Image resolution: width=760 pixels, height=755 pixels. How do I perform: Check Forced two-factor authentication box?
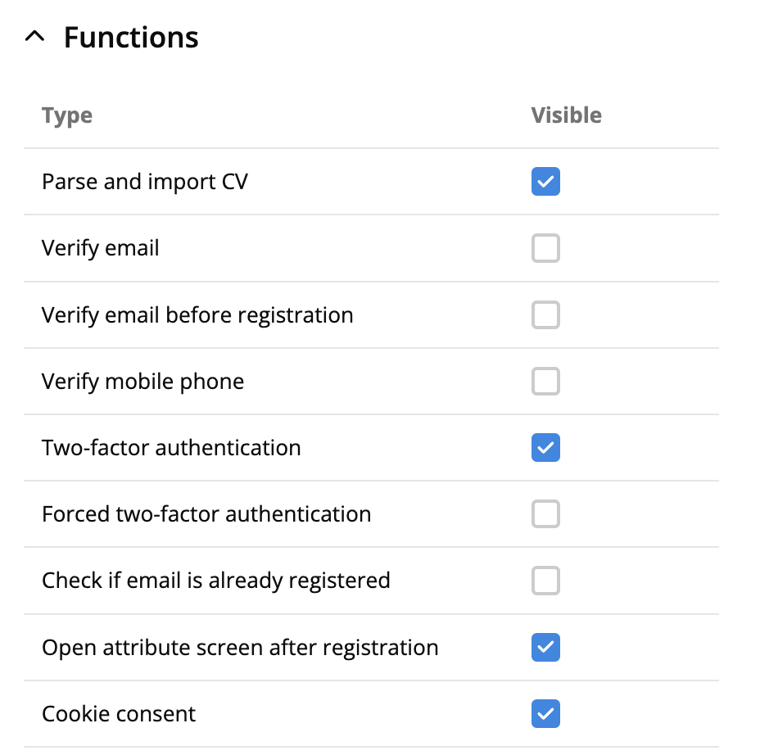pyautogui.click(x=545, y=514)
